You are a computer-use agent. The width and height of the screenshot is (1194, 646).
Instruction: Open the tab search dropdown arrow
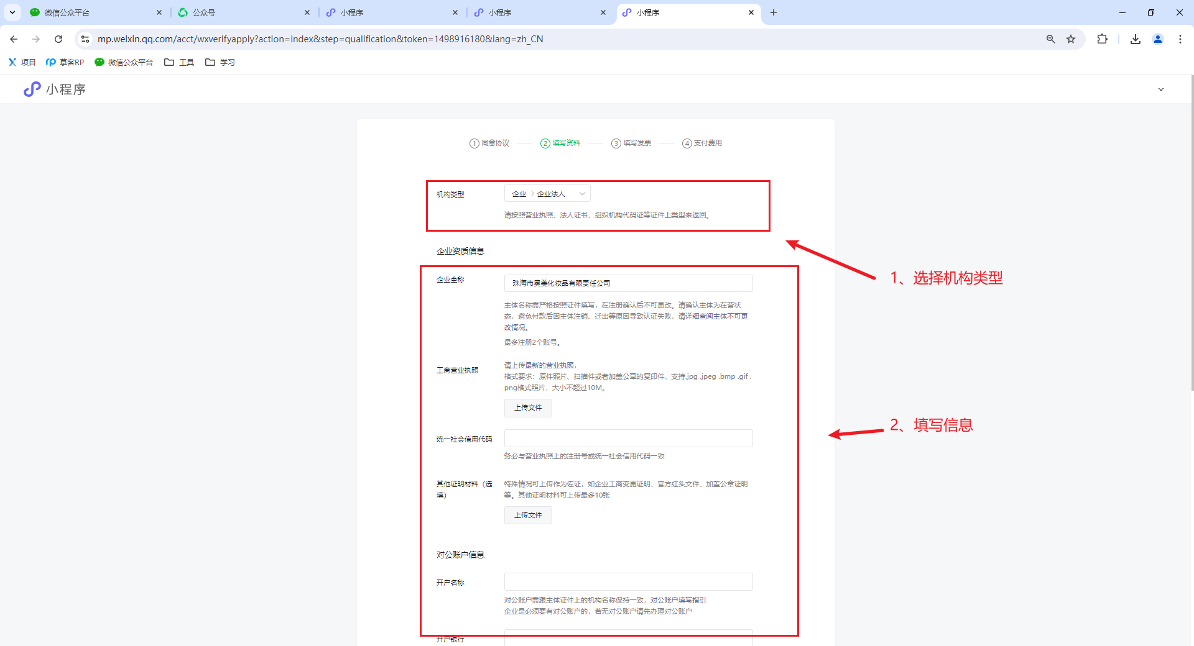pos(12,12)
